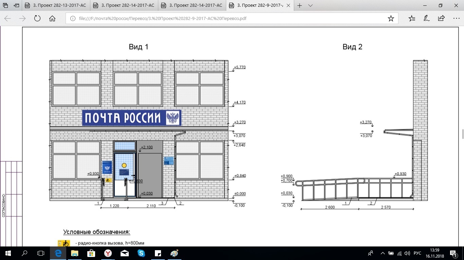The height and width of the screenshot is (260, 464).
Task: Refresh the PDF page in Edge
Action: click(x=37, y=19)
